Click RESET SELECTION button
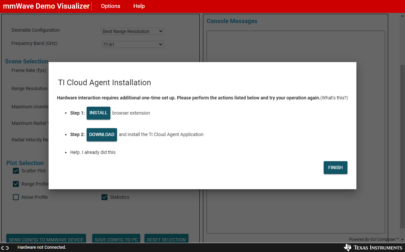This screenshot has height=252, width=405. click(x=166, y=238)
